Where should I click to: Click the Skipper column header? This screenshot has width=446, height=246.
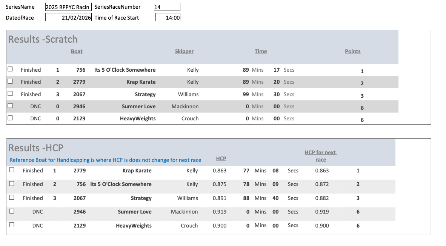click(184, 51)
